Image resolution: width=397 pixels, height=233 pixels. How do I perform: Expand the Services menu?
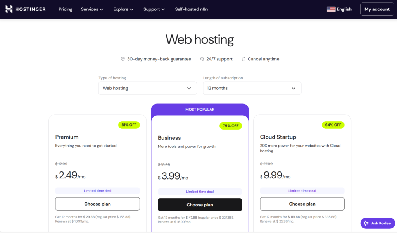pyautogui.click(x=92, y=9)
